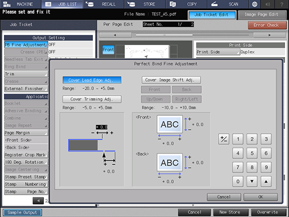
Task: Open the RECALL tab
Action: pos(104,4)
